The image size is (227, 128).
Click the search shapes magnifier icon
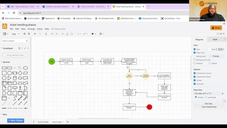click(27, 41)
